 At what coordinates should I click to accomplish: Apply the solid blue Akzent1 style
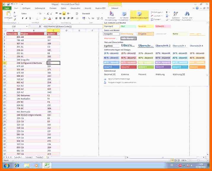click(x=112, y=67)
